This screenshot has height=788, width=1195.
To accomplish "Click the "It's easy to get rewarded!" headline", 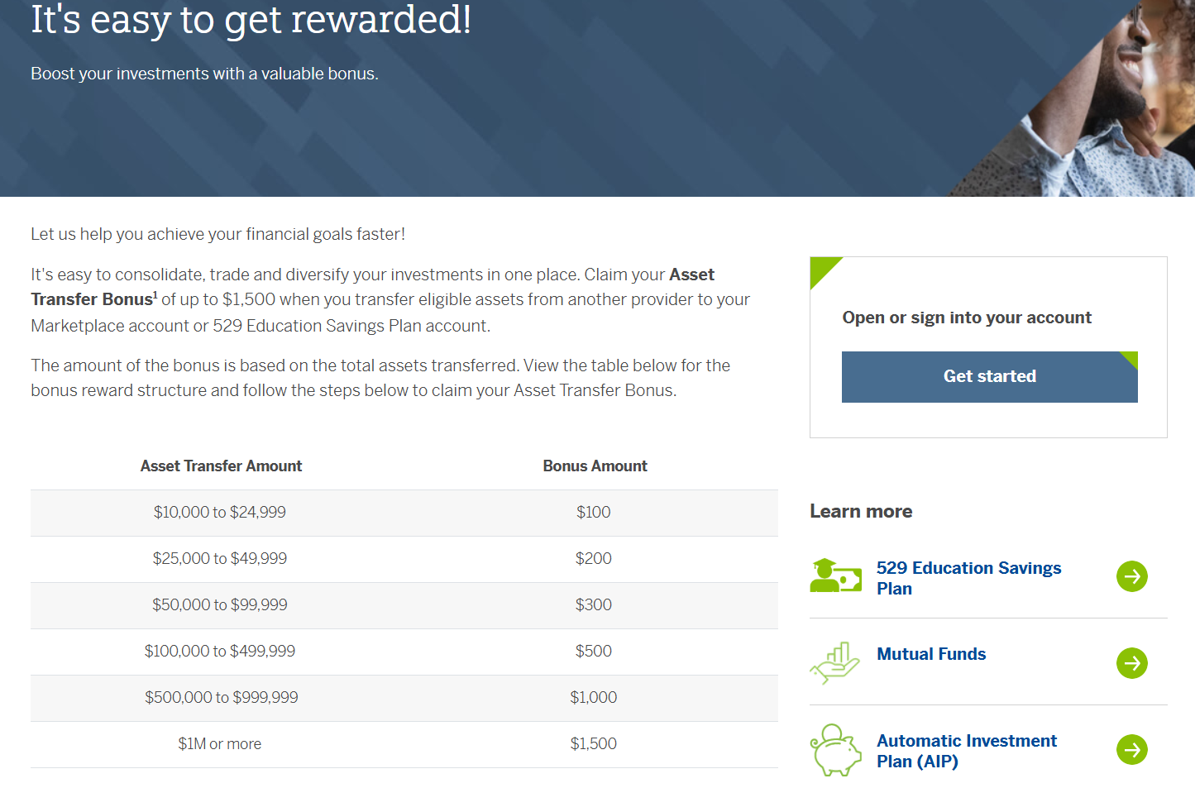I will (251, 20).
